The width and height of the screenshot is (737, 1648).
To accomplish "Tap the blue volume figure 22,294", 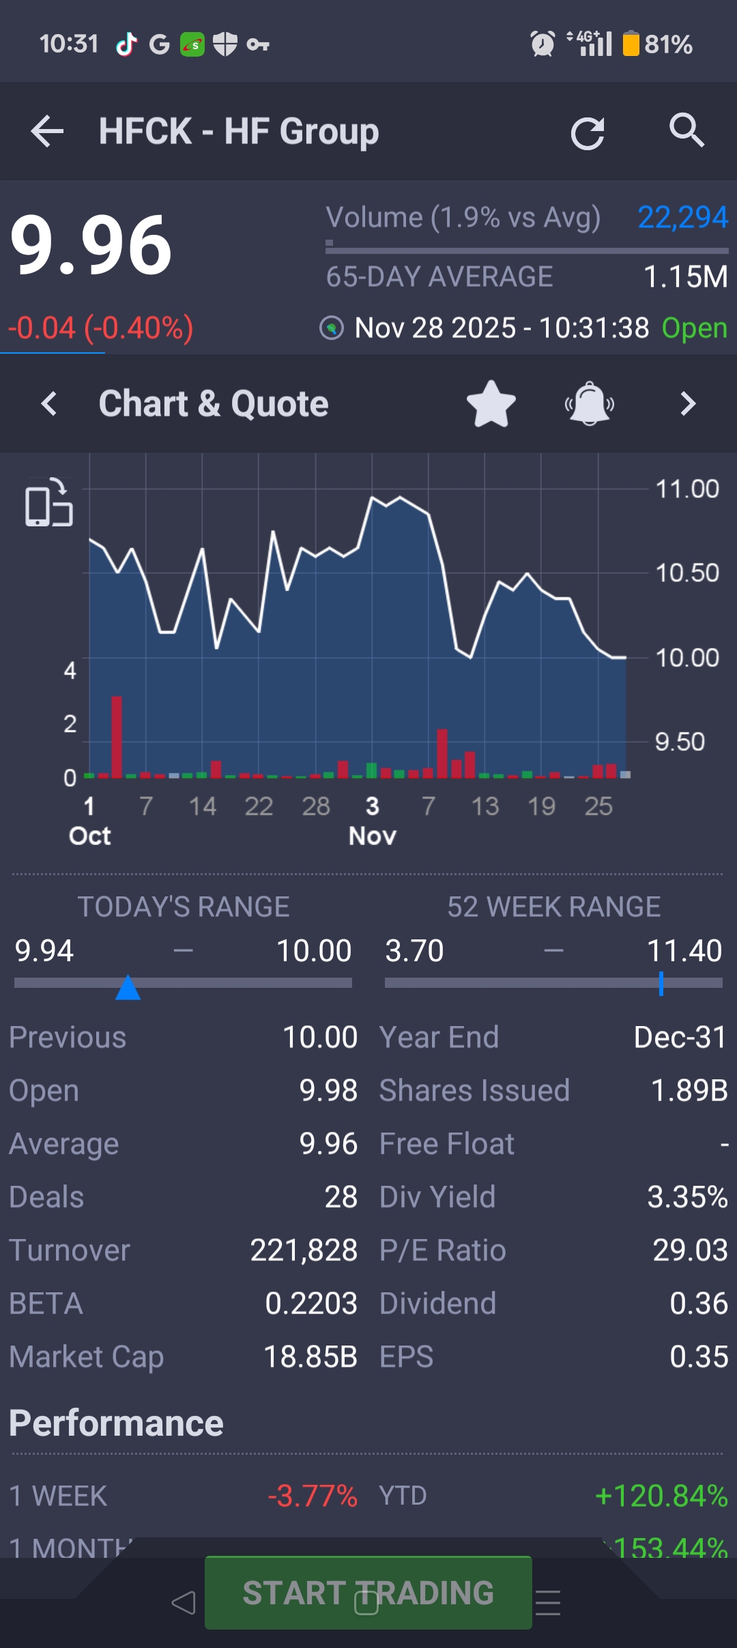I will [682, 218].
